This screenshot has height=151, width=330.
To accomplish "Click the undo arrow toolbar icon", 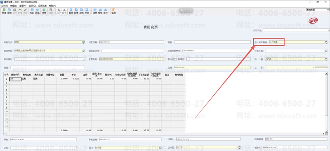I will [x=20, y=11].
